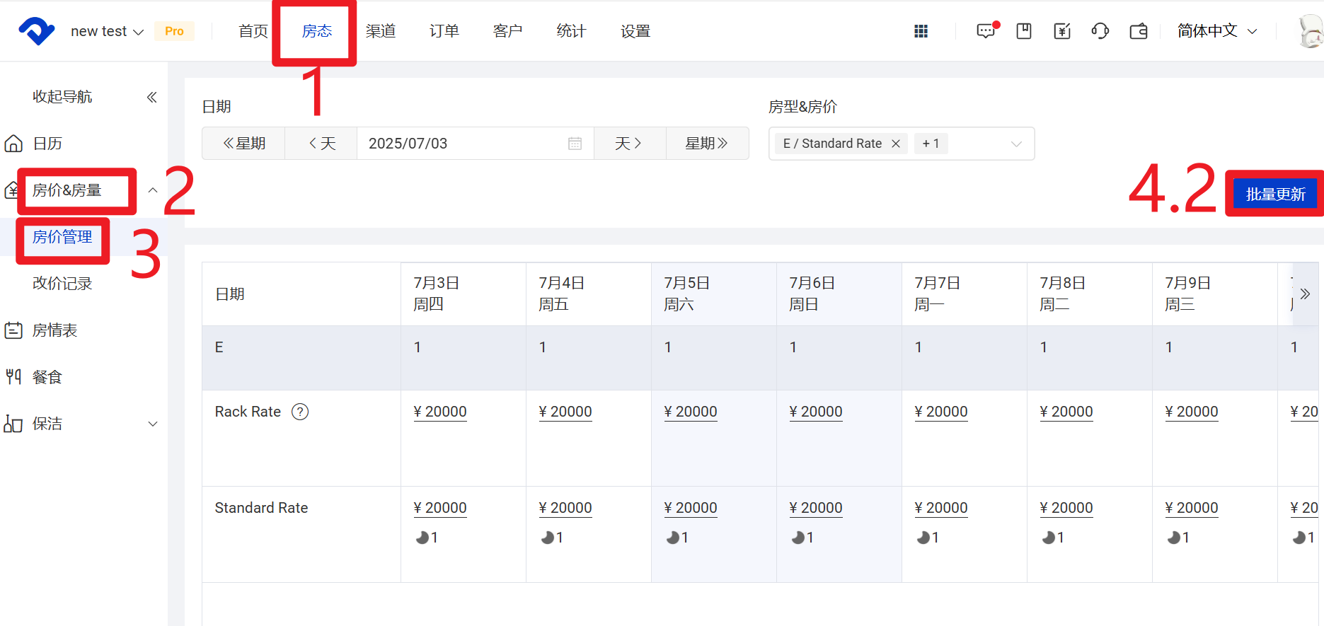
Task: Open calendar picker icon in date field
Action: point(575,144)
